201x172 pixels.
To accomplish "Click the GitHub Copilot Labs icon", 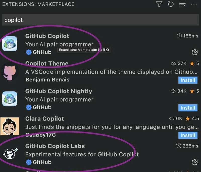I will pos(10,154).
